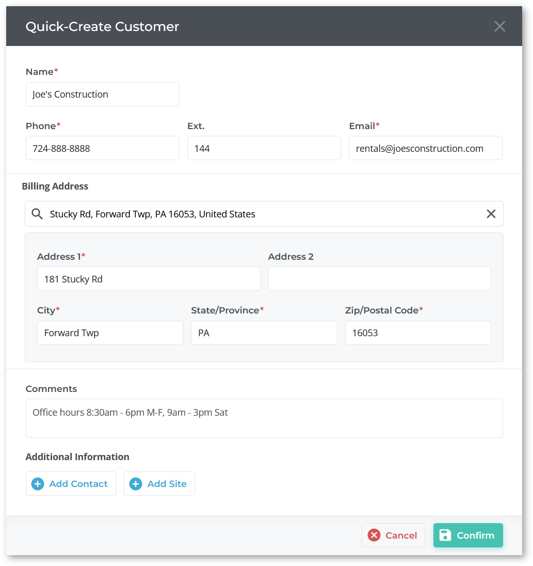Click the empty Address 2 field
The width and height of the screenshot is (533, 566).
[x=379, y=279]
